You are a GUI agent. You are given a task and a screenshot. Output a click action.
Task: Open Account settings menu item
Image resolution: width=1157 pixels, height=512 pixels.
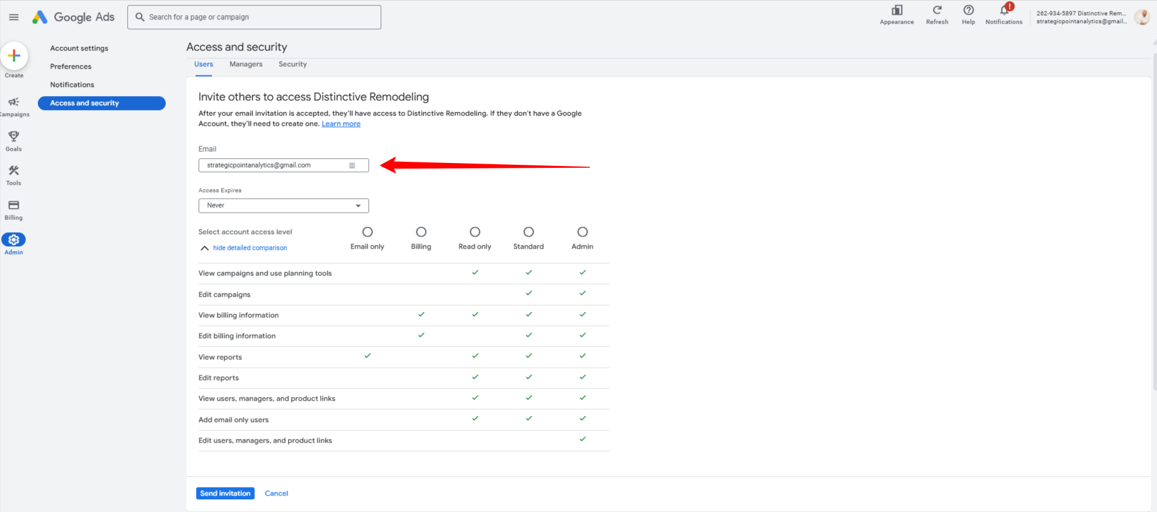coord(79,48)
